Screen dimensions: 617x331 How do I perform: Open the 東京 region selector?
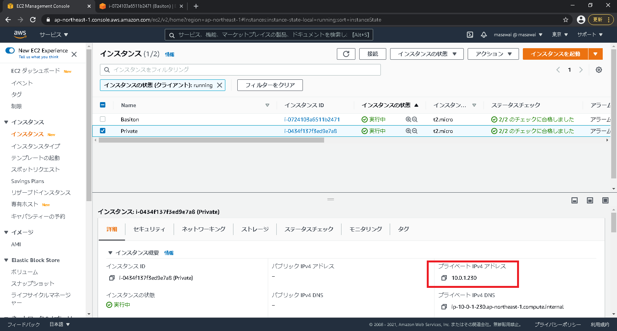(x=560, y=35)
